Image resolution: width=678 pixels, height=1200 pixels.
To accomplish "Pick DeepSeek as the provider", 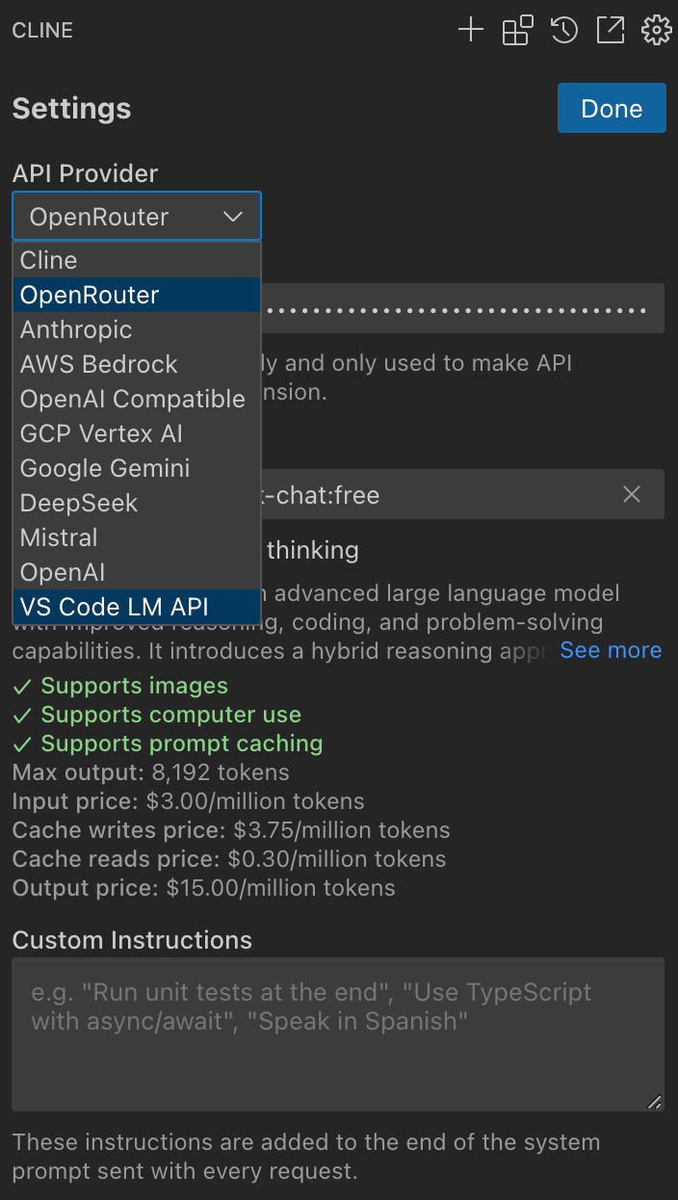I will (x=79, y=503).
